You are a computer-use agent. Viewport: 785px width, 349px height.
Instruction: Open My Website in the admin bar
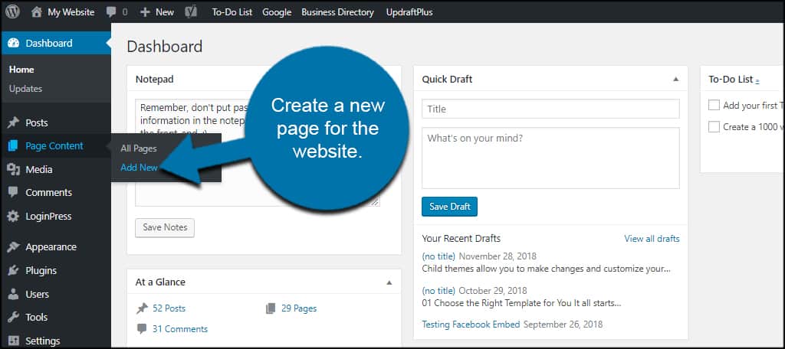(x=71, y=12)
